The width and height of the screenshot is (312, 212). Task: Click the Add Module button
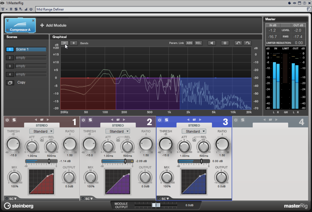click(x=53, y=25)
